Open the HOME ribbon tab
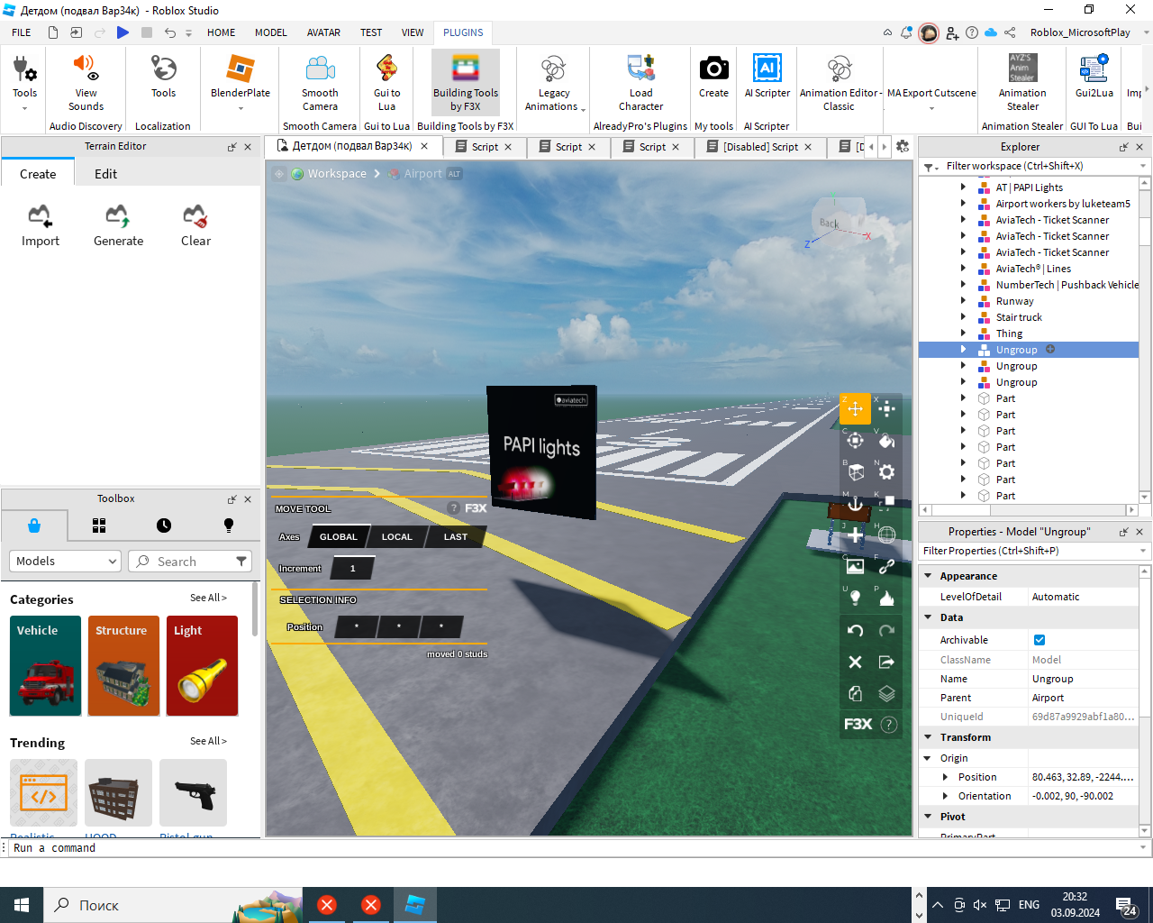The image size is (1153, 923). point(221,32)
